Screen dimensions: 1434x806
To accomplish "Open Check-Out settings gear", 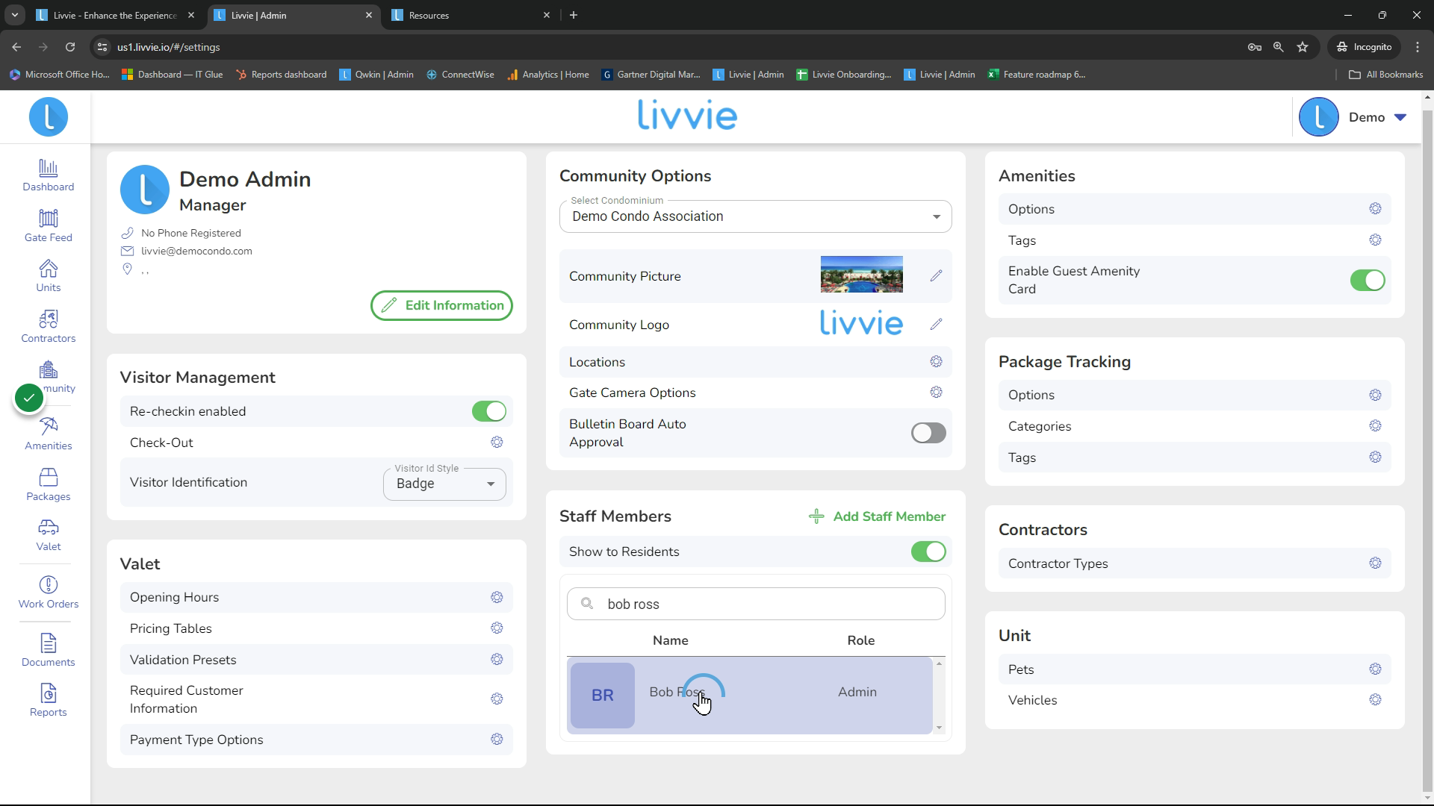I will point(497,443).
